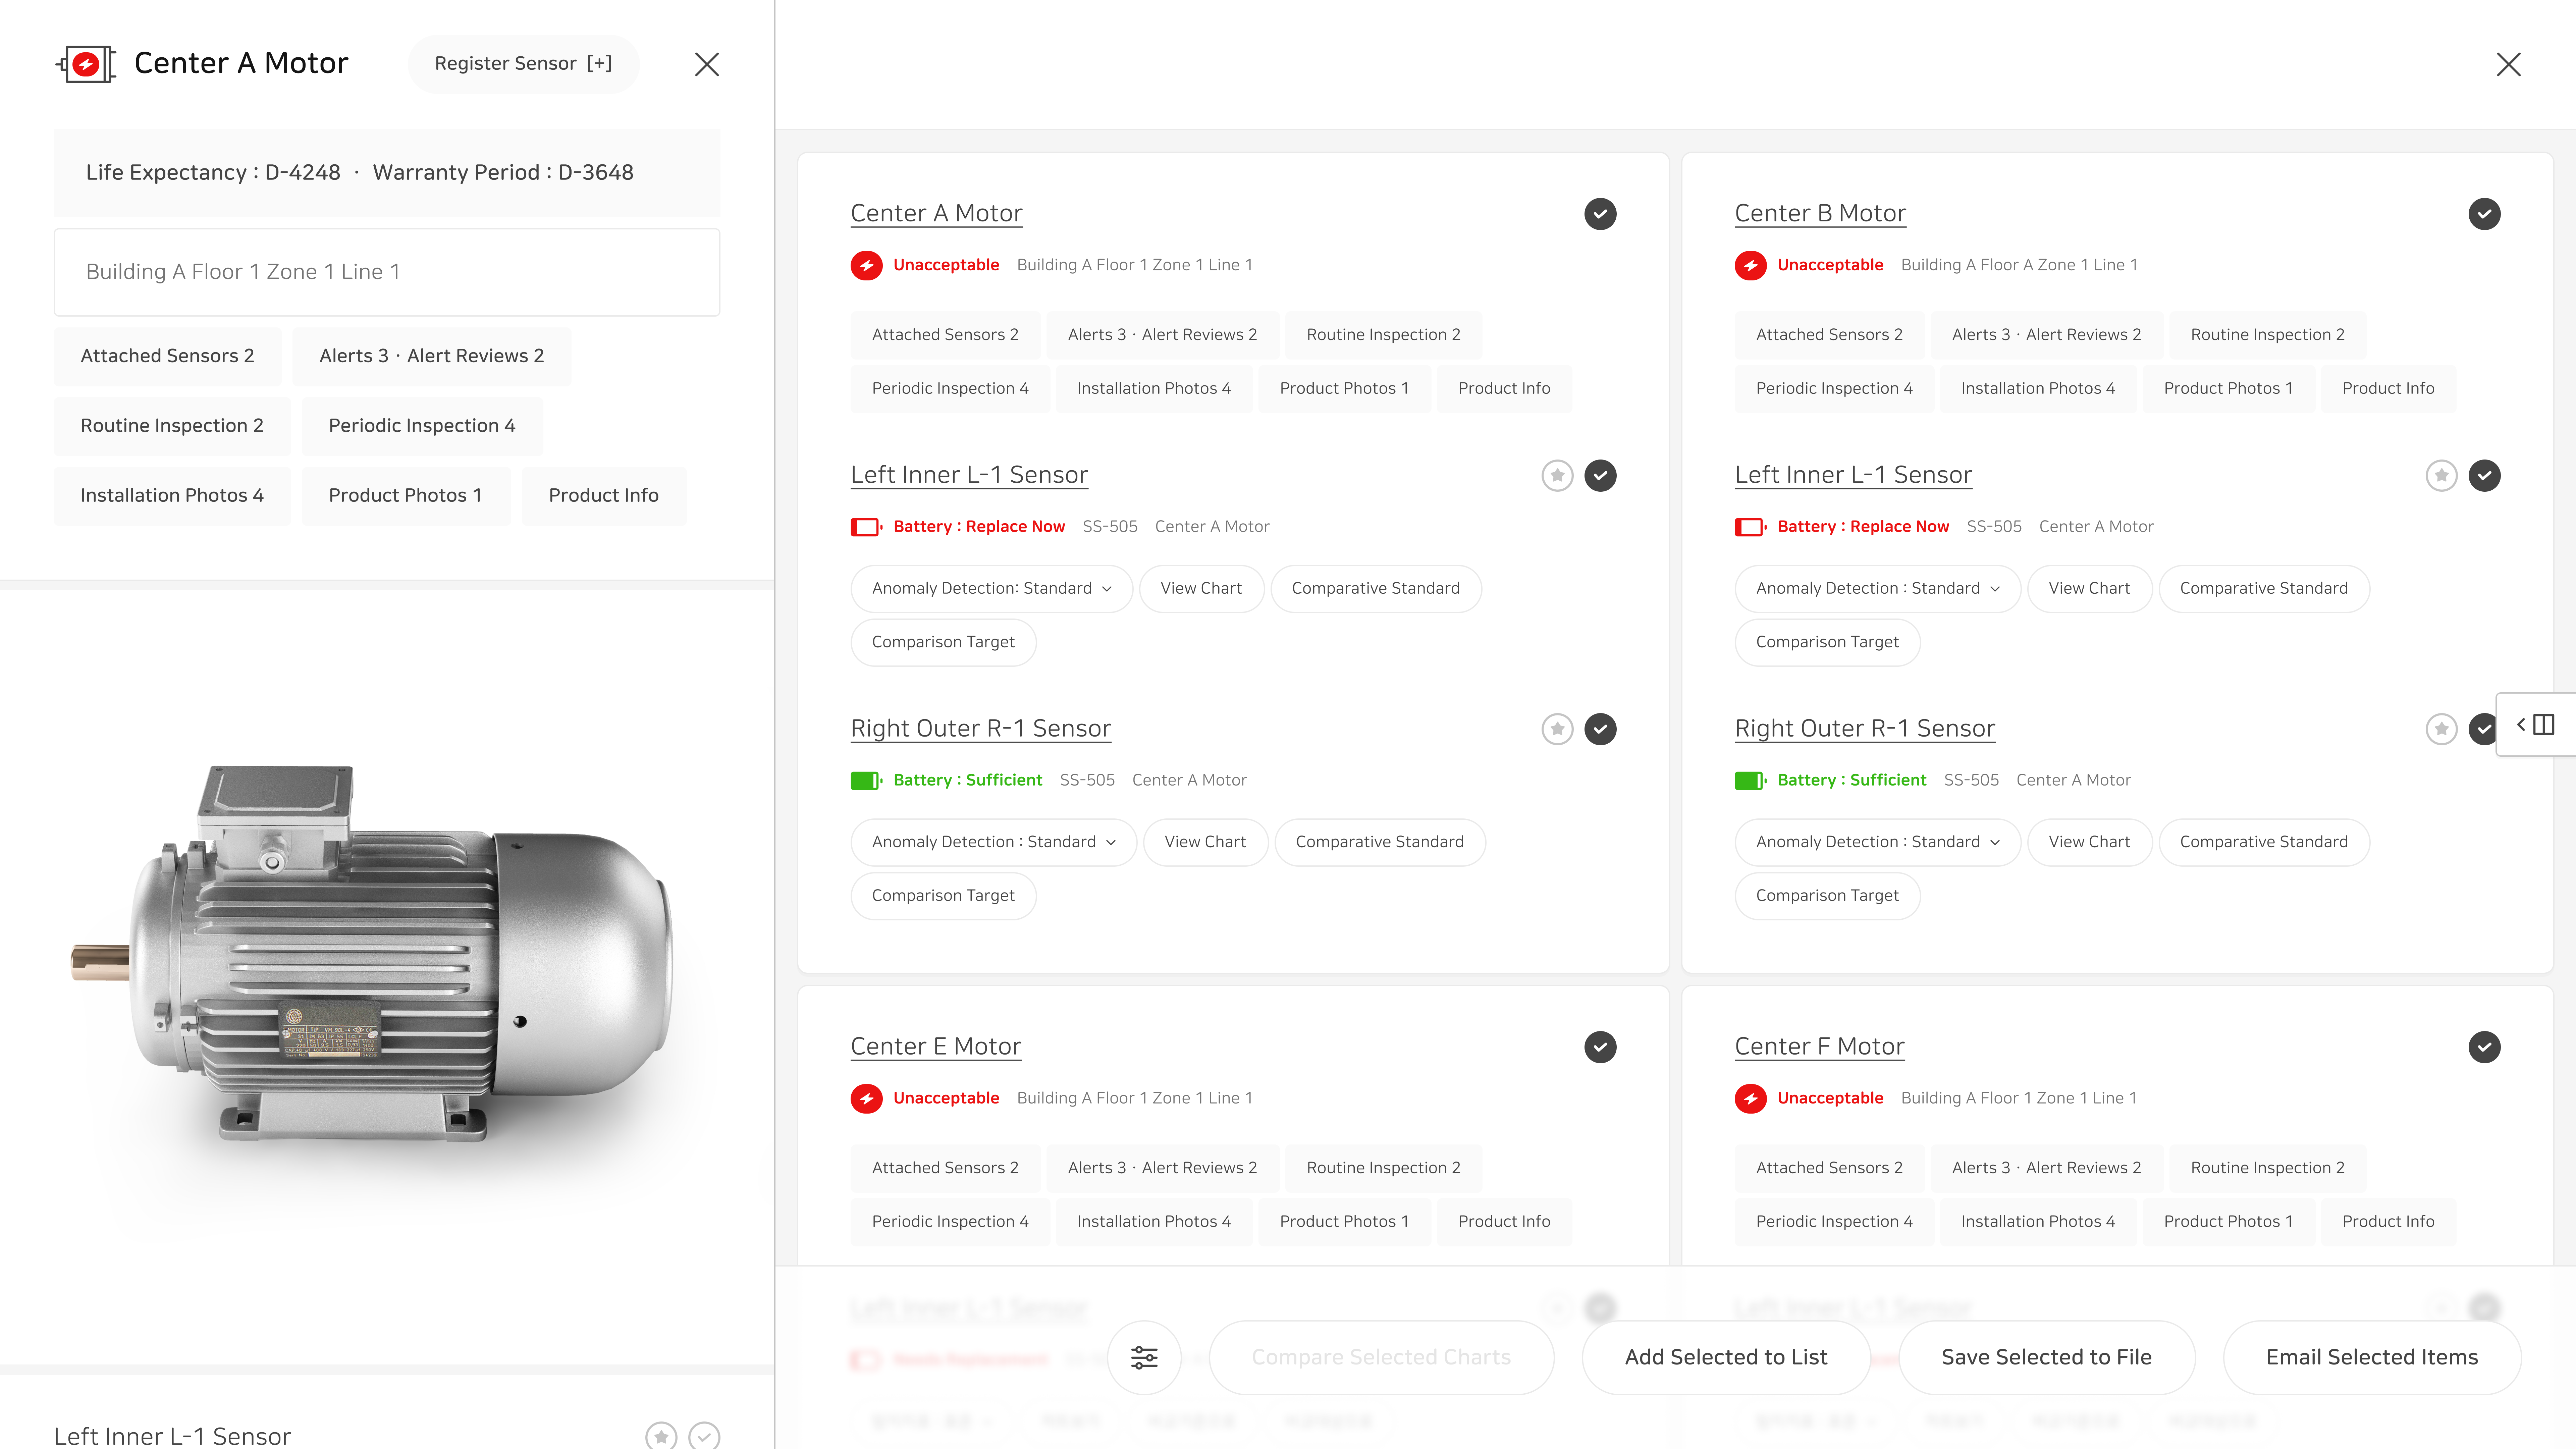Click the Building A Floor 1 Zone 1 Line 1 field
The image size is (2576, 1449).
coord(387,272)
